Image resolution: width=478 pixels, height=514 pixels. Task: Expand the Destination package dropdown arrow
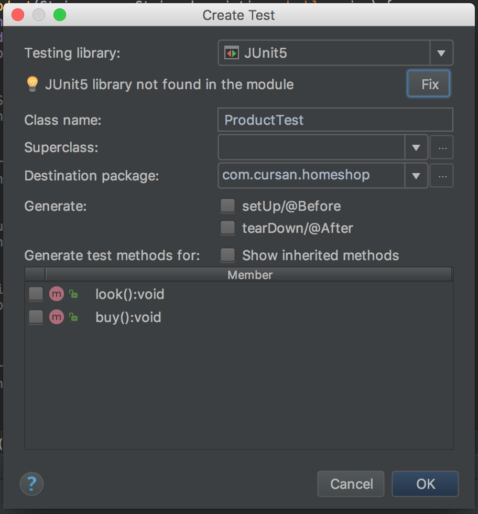point(416,176)
